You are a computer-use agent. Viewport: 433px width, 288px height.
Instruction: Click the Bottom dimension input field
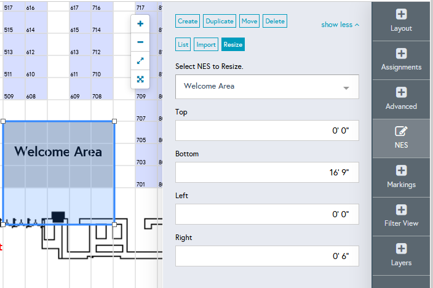click(x=267, y=172)
